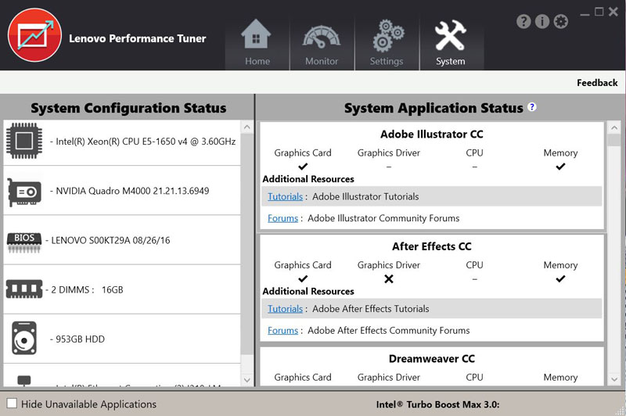Viewport: 626px width, 416px height.
Task: Open Adobe Illustrator Tutorials link
Action: [285, 196]
